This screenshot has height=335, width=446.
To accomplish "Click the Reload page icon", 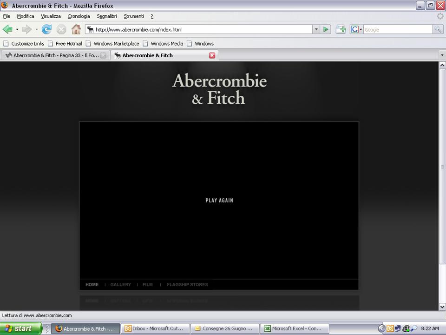I will pos(46,29).
